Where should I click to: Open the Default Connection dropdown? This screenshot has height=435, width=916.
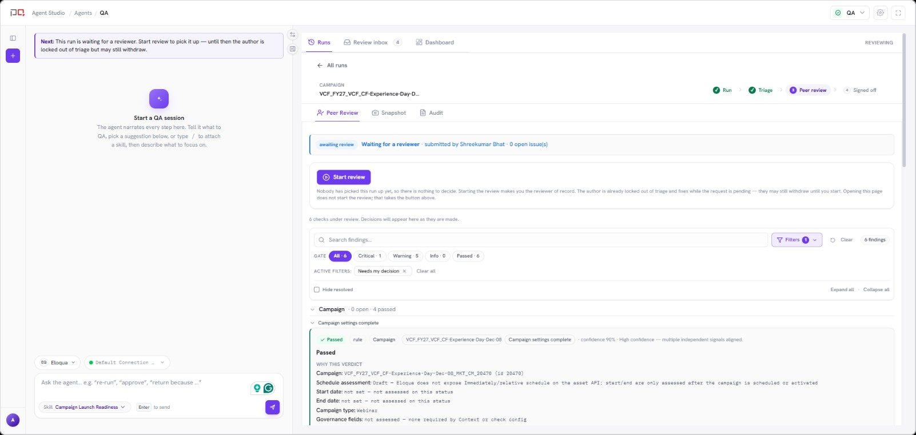127,362
